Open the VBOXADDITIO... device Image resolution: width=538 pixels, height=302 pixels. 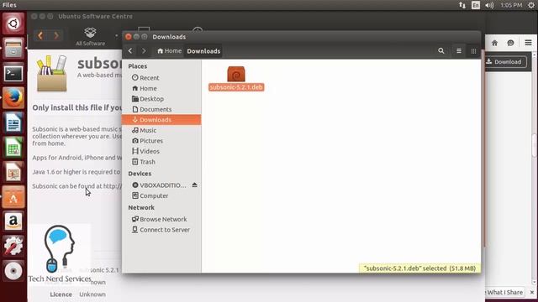(159, 185)
